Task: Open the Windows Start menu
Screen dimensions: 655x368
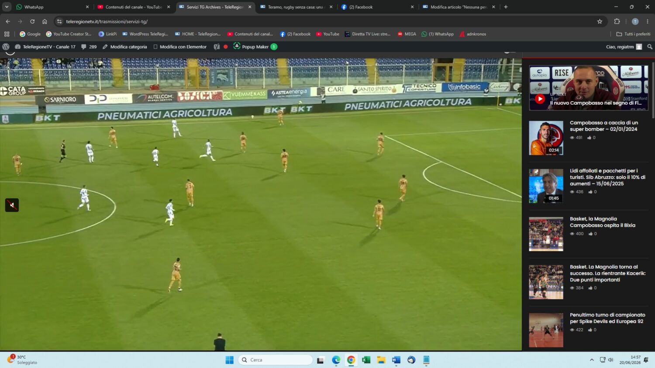Action: click(x=229, y=360)
